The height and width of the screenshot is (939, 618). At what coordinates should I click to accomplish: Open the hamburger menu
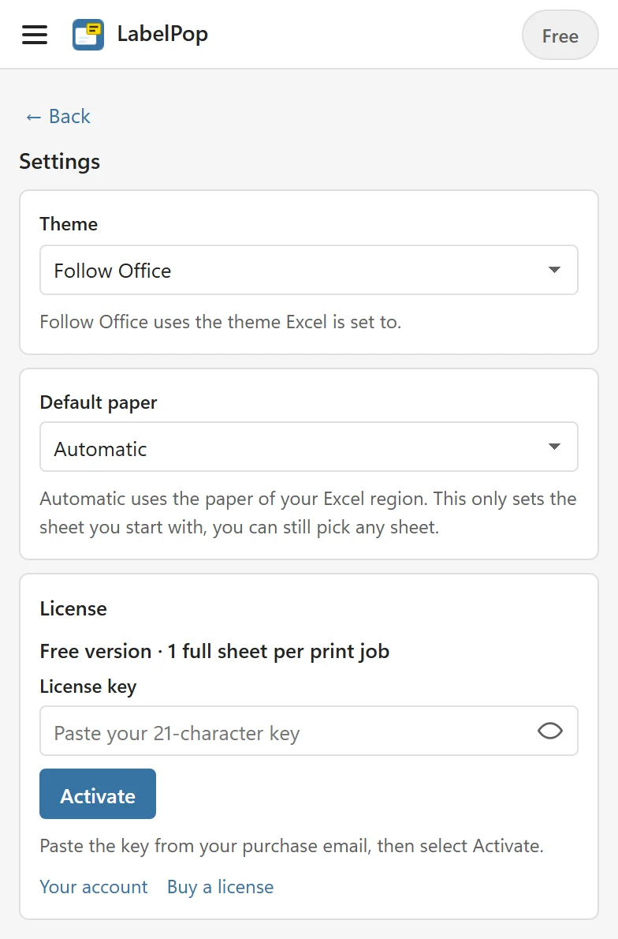[x=35, y=35]
